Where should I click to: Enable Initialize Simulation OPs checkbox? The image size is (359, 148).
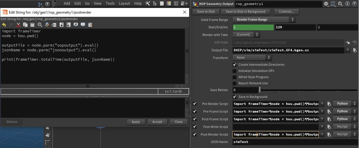[x=235, y=71]
